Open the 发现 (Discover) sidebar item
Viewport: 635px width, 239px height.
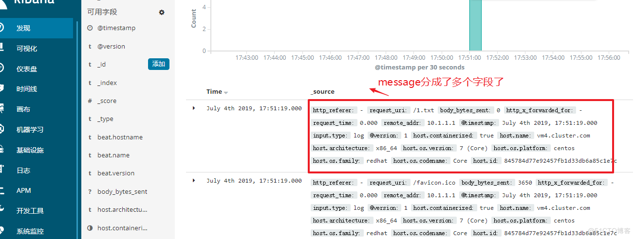[37, 28]
